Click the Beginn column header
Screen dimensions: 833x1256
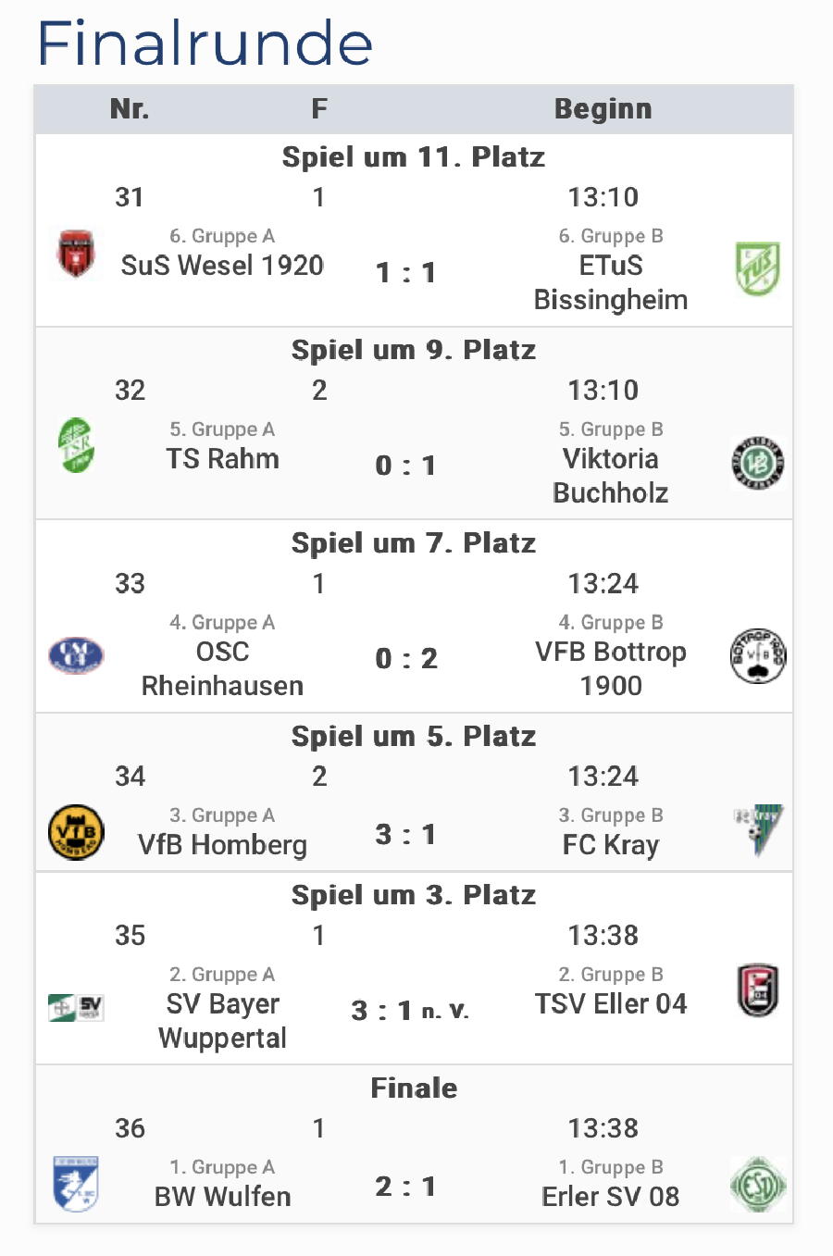(x=603, y=109)
